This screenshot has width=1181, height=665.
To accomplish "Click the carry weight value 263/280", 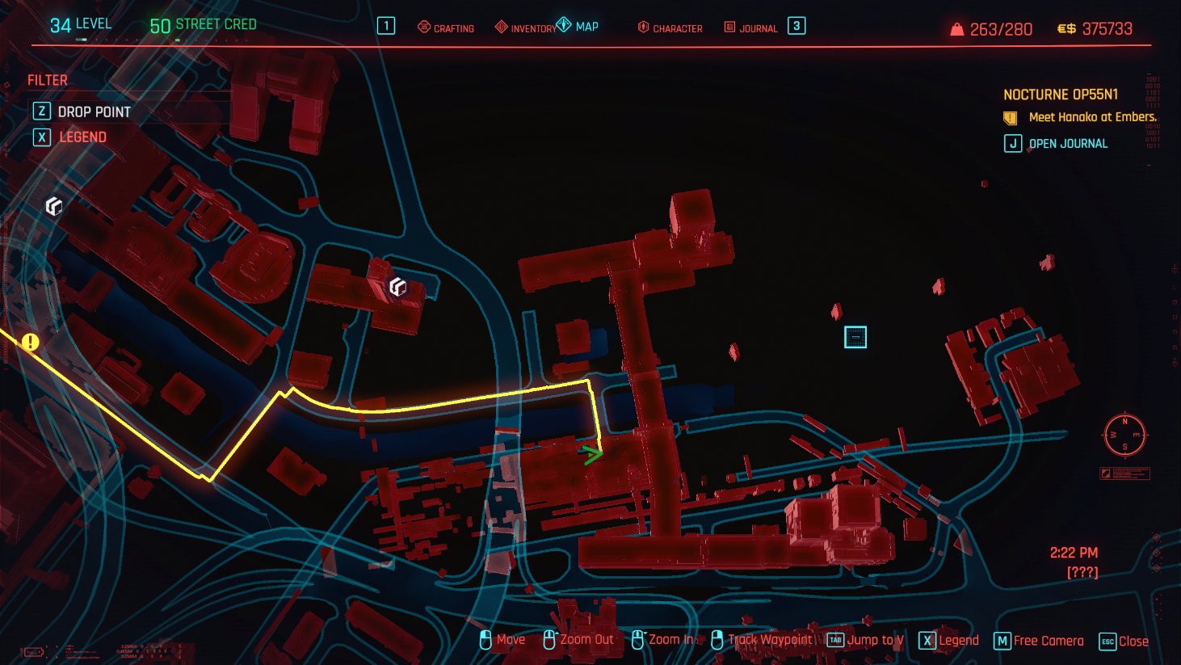I will point(1001,29).
